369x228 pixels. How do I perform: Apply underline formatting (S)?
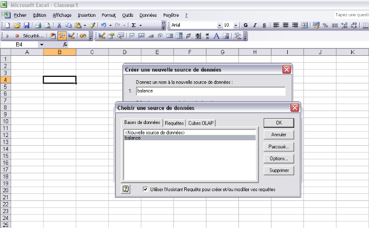[264, 25]
